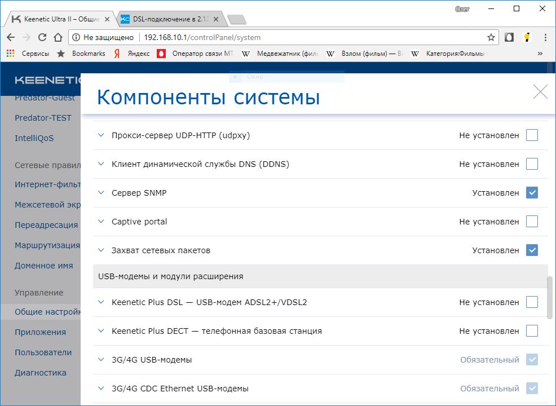Check the Прокси-сервер UDP-HTTP (udpxy) checkbox
The height and width of the screenshot is (406, 556).
pyautogui.click(x=532, y=135)
